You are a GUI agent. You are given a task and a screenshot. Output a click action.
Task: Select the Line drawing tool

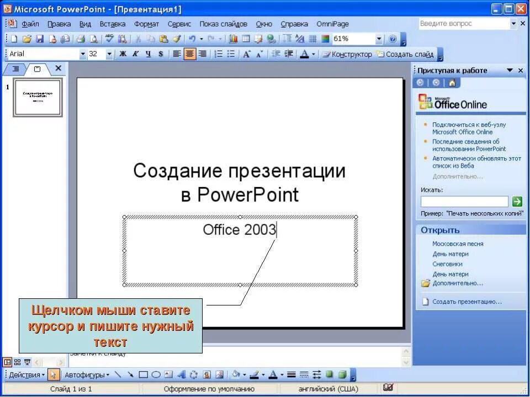118,375
